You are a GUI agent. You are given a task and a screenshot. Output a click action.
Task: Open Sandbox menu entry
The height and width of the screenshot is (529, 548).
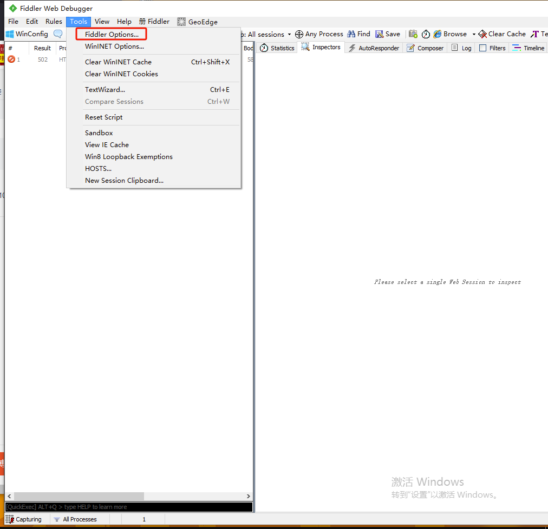pos(99,133)
